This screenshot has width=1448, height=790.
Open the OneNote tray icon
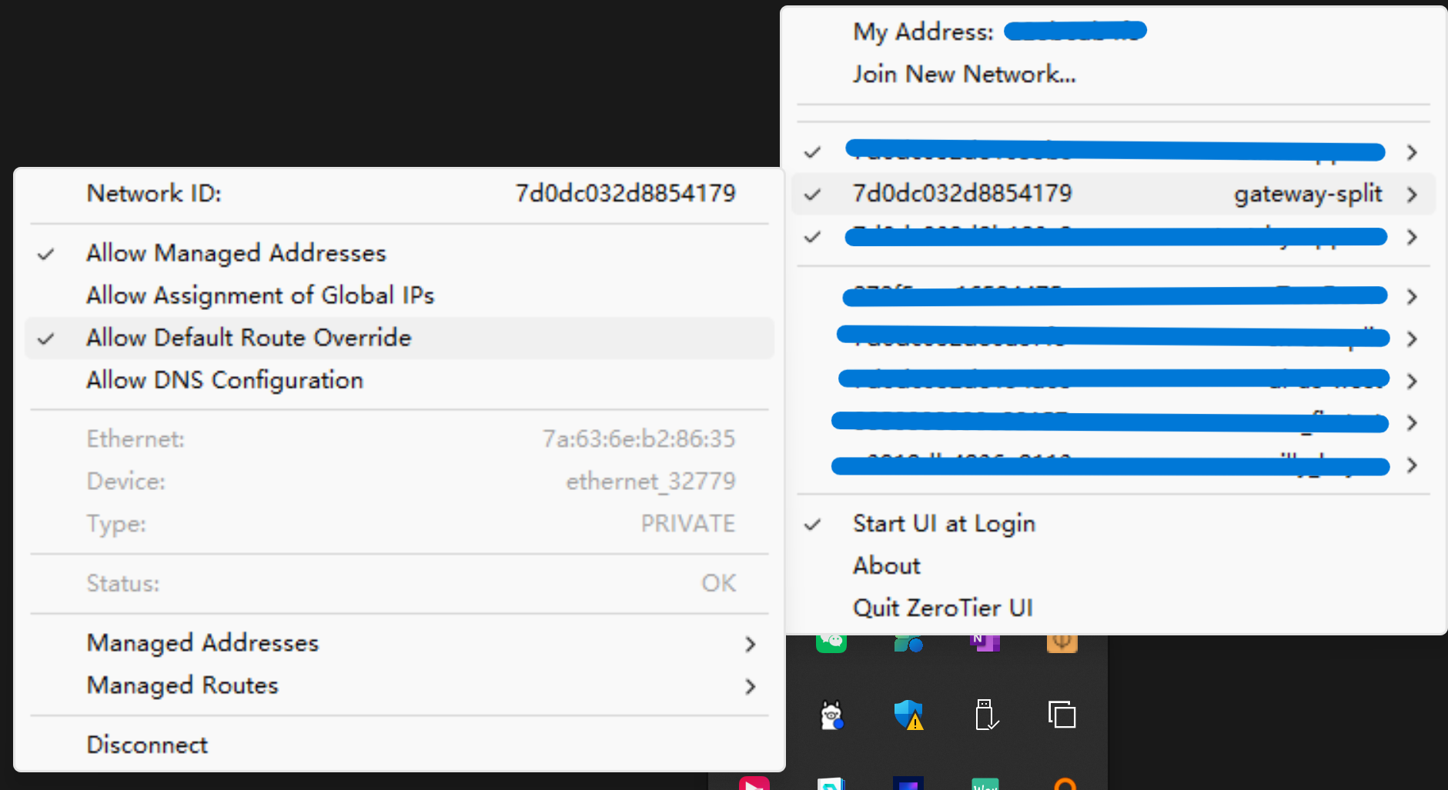(x=985, y=642)
